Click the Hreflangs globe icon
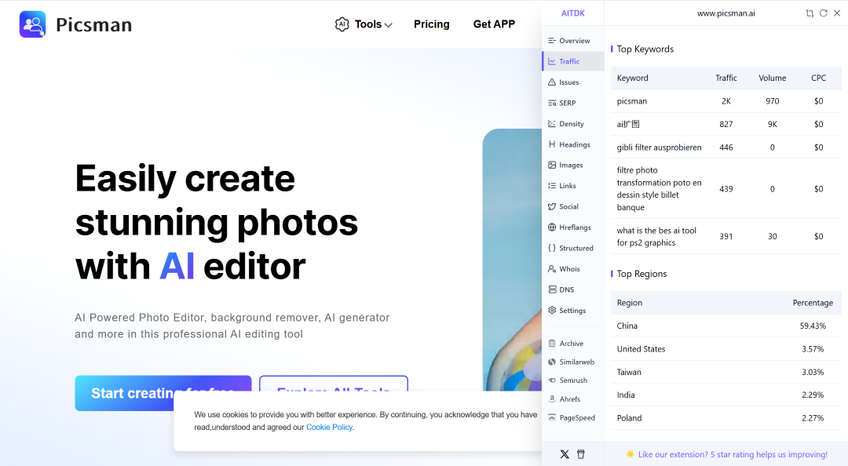 click(x=552, y=227)
